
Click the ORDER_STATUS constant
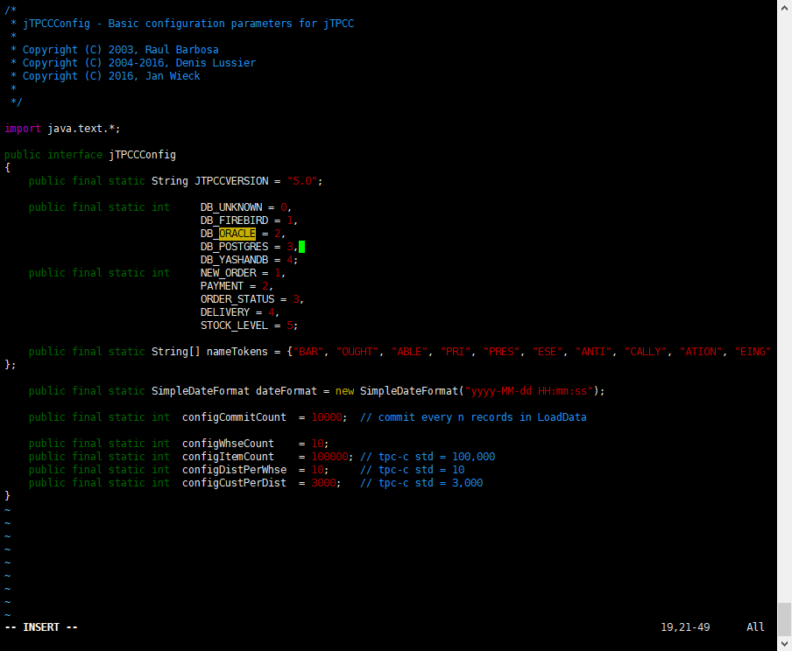click(x=237, y=299)
